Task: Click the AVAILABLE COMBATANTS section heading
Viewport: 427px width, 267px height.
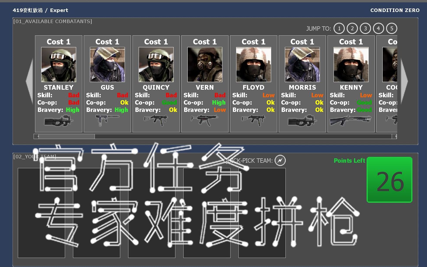Action: (x=53, y=21)
